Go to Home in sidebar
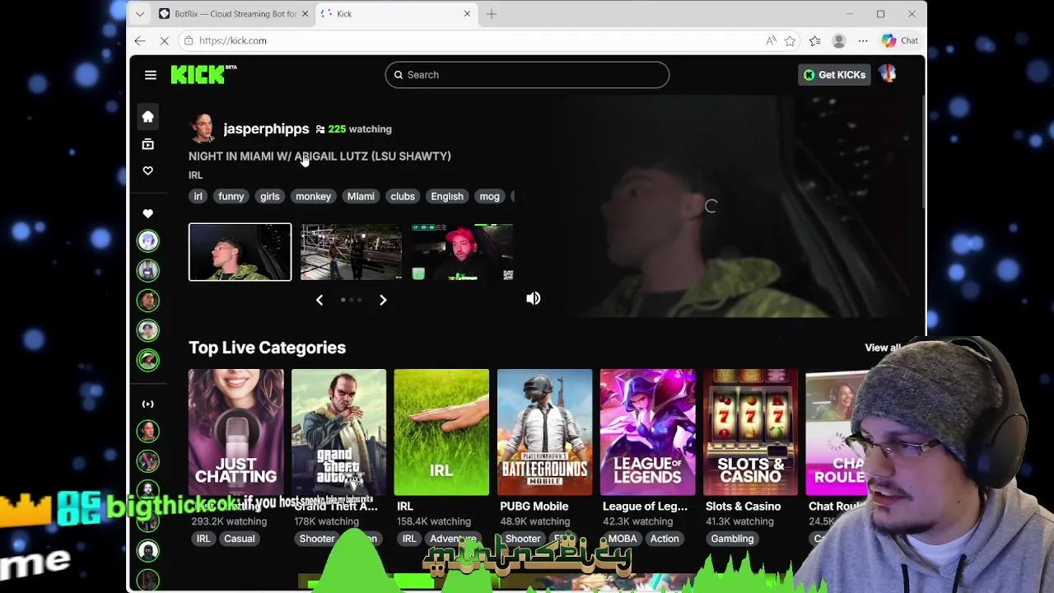The height and width of the screenshot is (593, 1054). pyautogui.click(x=148, y=117)
